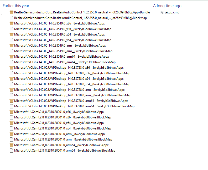Select Microsoft.UI.Xaml.2.8_8.2310.30001.0_arm__ .Appx file name

click(60, 134)
